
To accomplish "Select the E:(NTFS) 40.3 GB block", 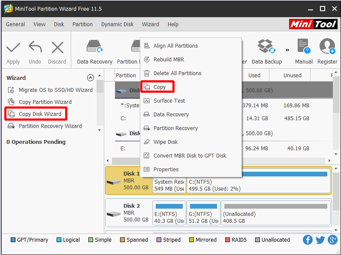I will pyautogui.click(x=169, y=213).
